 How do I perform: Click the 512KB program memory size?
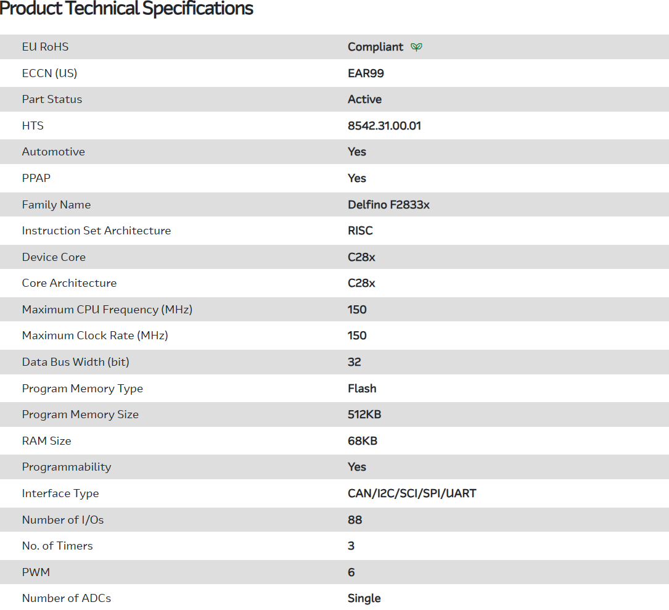point(364,414)
